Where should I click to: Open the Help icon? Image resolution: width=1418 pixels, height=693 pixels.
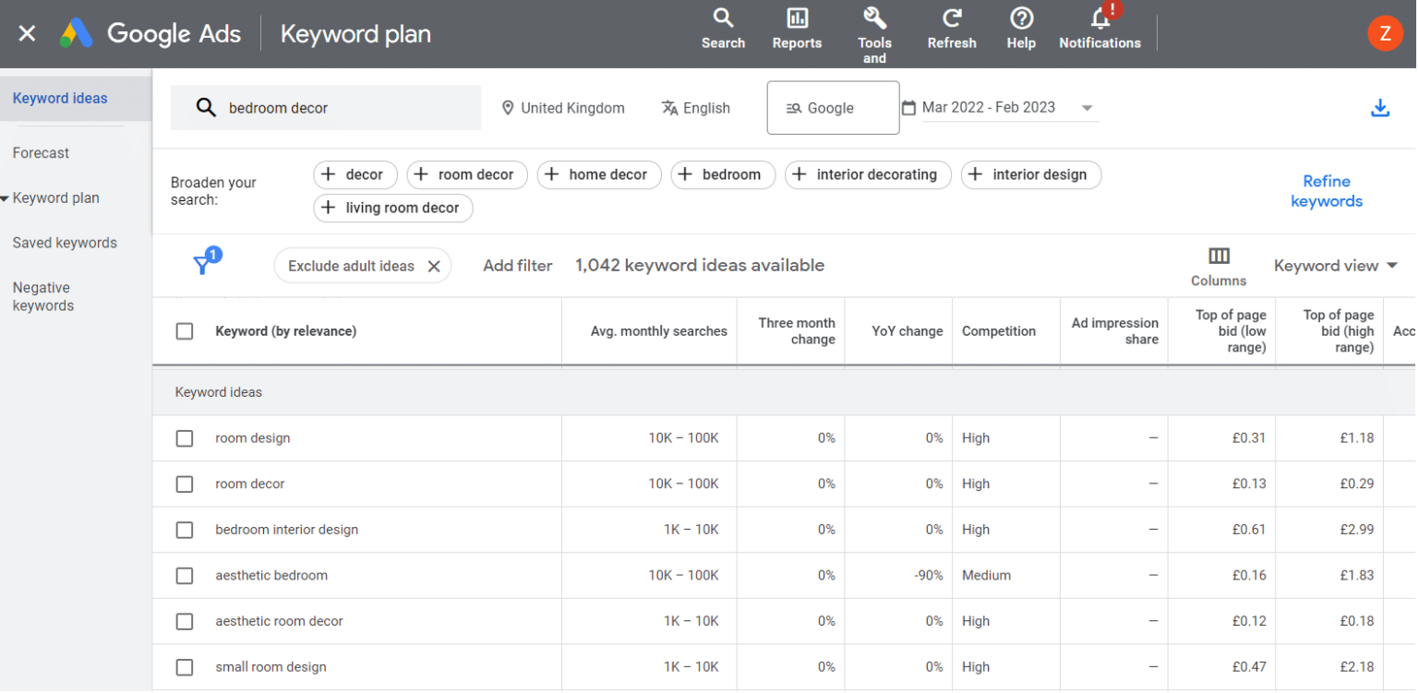pyautogui.click(x=1021, y=29)
